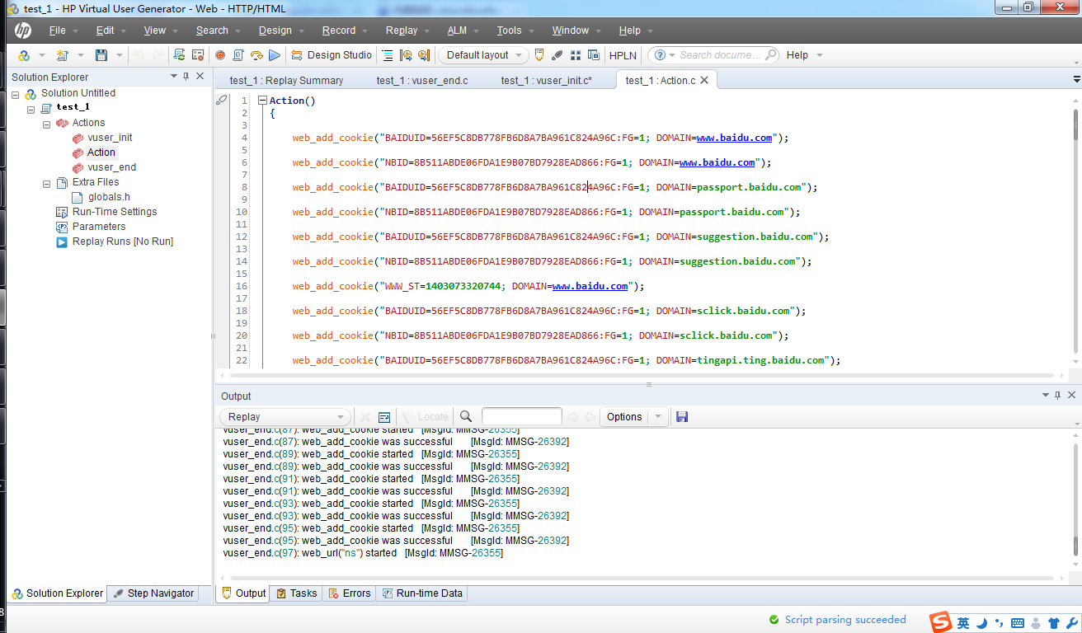1082x633 pixels.
Task: Click the HP logo application button
Action: (x=22, y=30)
